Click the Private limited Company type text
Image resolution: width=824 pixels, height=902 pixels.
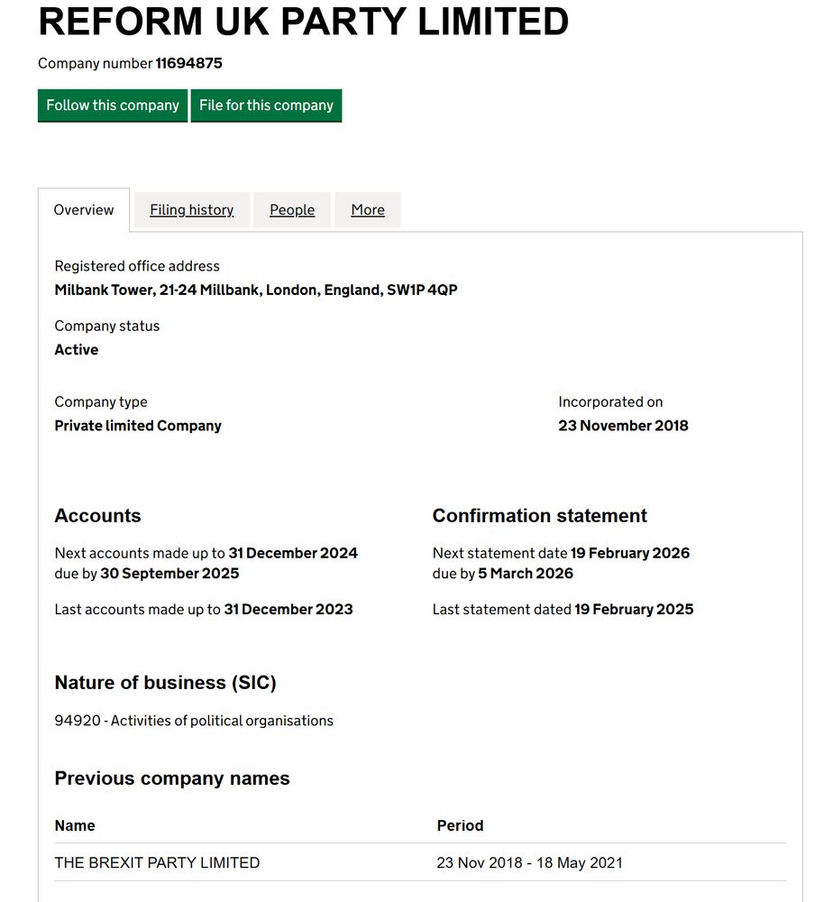click(138, 426)
